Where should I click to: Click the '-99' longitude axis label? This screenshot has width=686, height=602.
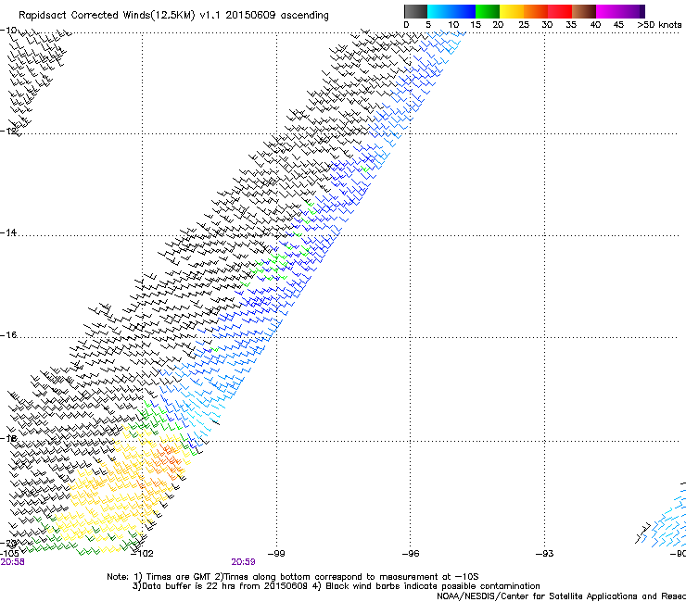tap(276, 554)
